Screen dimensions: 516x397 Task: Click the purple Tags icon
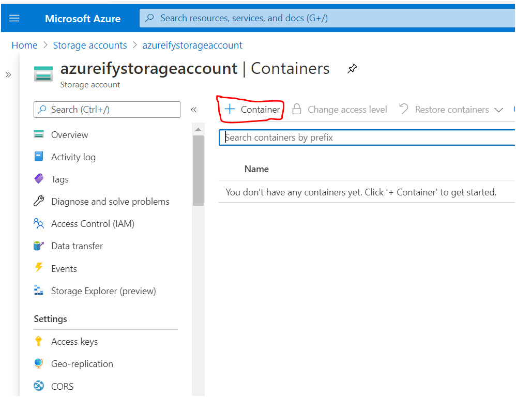(39, 179)
